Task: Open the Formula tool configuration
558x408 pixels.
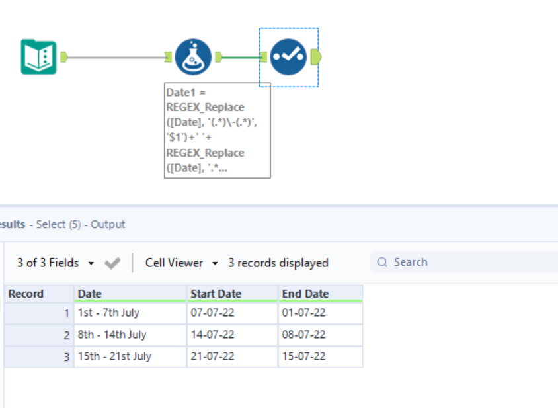Action: 193,57
